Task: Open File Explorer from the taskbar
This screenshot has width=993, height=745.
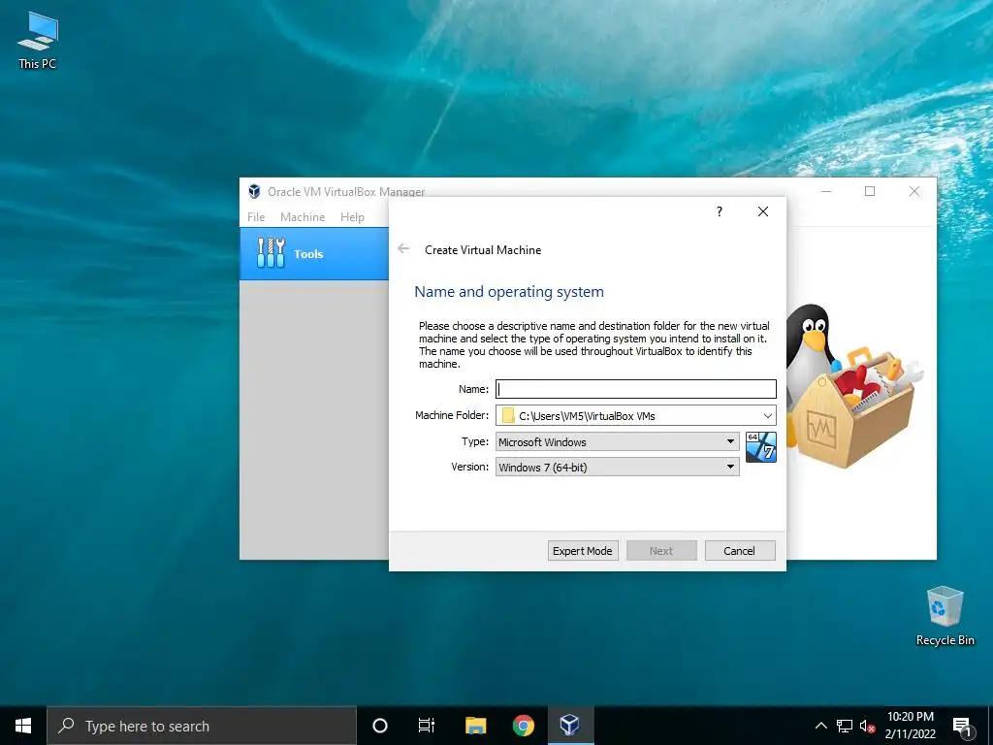Action: click(x=475, y=726)
